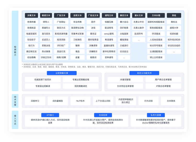Click the 涉黄文本 category header

pyautogui.click(x=31, y=15)
